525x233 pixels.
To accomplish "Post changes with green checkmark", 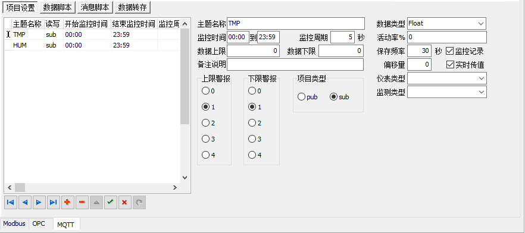I will (110, 202).
